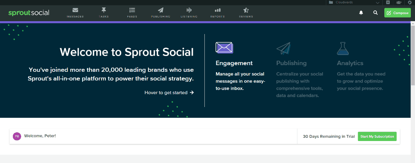Go to Tasks in the navigation bar

(104, 13)
